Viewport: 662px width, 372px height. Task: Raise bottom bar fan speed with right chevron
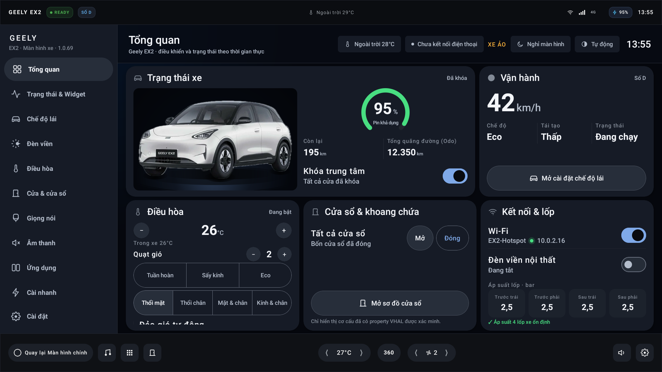point(447,352)
